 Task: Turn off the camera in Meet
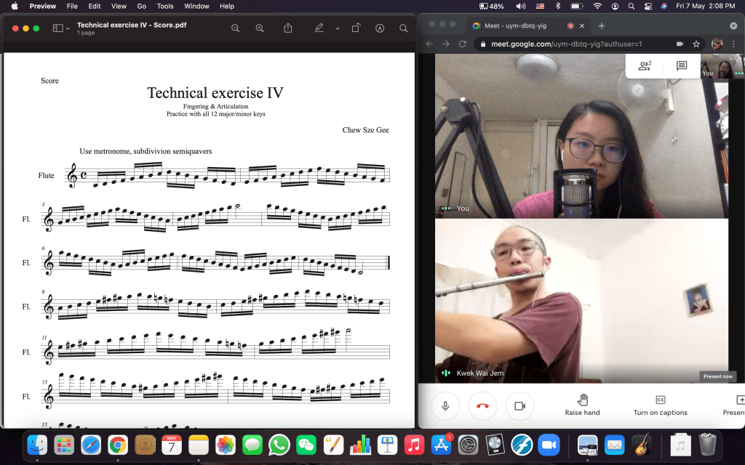coord(519,406)
